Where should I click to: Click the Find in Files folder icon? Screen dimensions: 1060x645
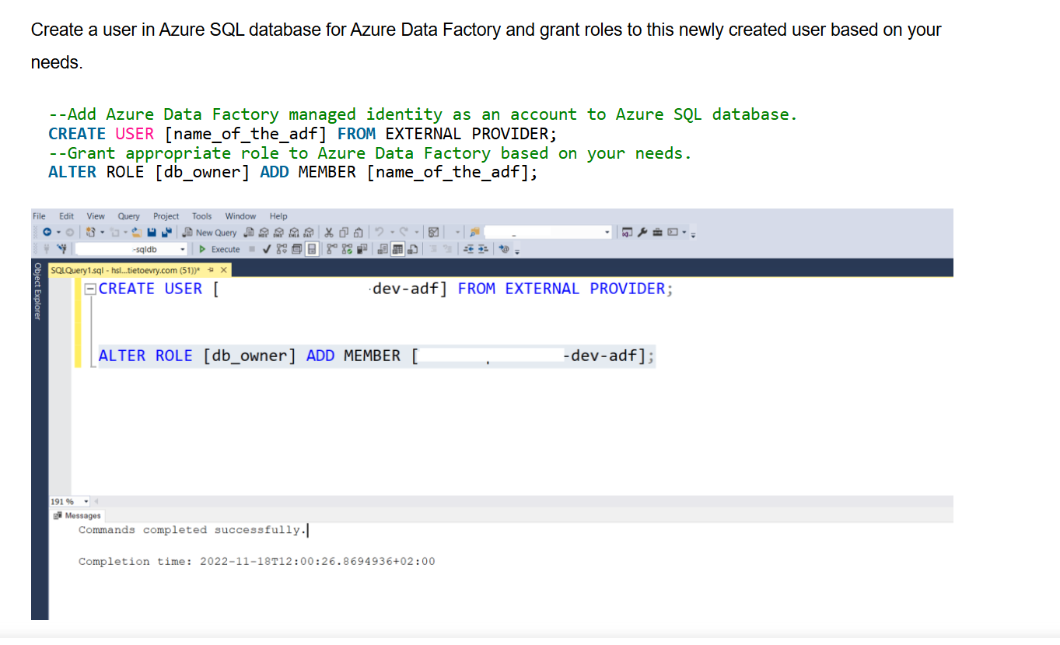474,232
